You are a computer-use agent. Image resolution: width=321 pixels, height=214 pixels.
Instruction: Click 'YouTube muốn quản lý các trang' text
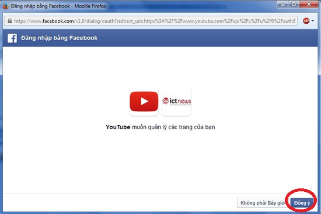click(x=160, y=127)
